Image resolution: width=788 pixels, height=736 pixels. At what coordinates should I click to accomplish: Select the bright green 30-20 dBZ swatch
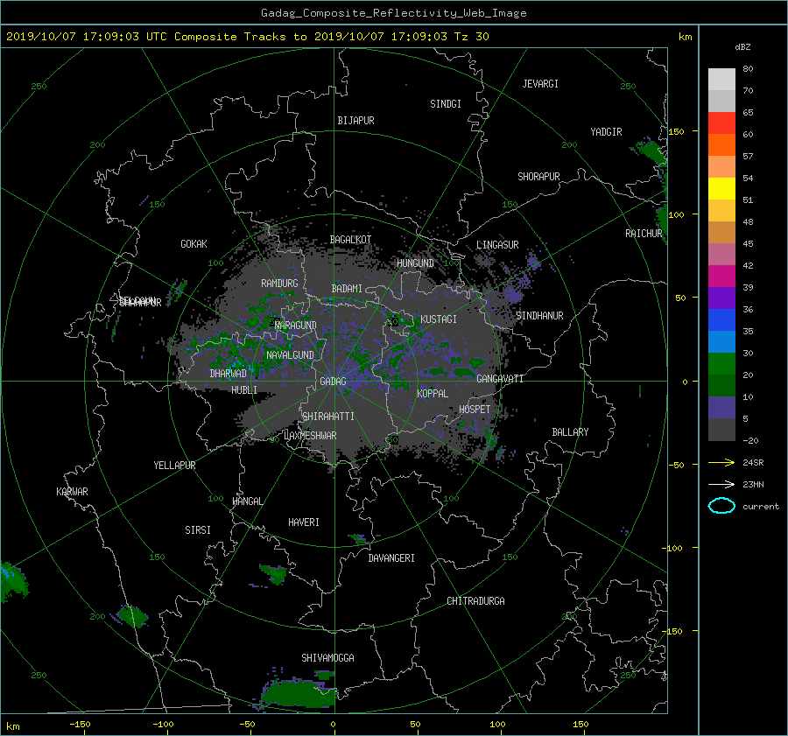pyautogui.click(x=721, y=364)
